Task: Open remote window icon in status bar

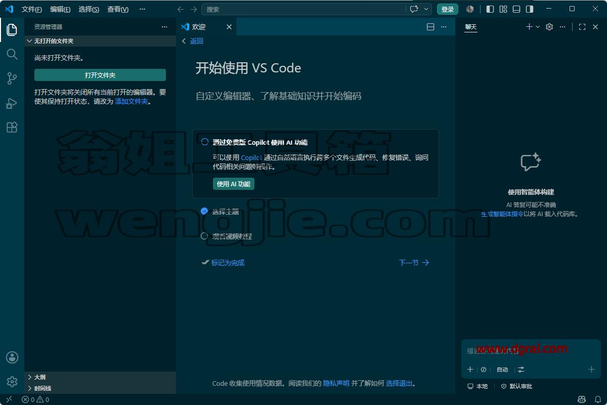Action: coord(9,399)
